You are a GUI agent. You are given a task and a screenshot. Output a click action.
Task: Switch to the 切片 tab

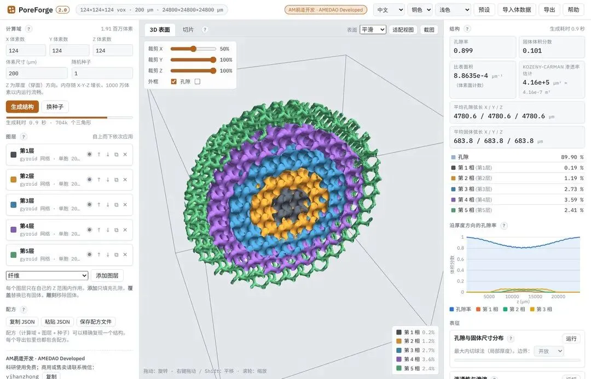pos(188,29)
